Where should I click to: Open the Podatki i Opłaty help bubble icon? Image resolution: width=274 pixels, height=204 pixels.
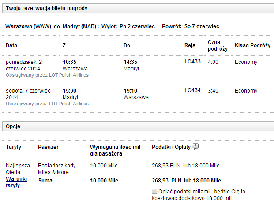pyautogui.click(x=195, y=147)
